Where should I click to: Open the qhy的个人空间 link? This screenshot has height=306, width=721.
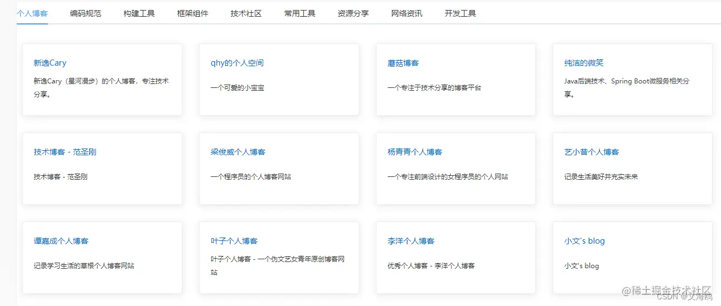coord(237,63)
